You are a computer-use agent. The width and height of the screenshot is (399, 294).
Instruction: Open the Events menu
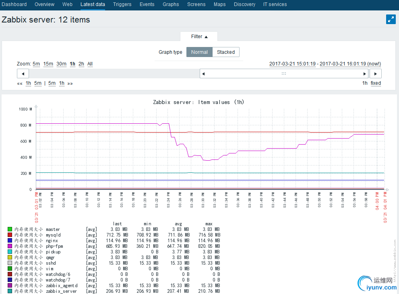coord(147,4)
